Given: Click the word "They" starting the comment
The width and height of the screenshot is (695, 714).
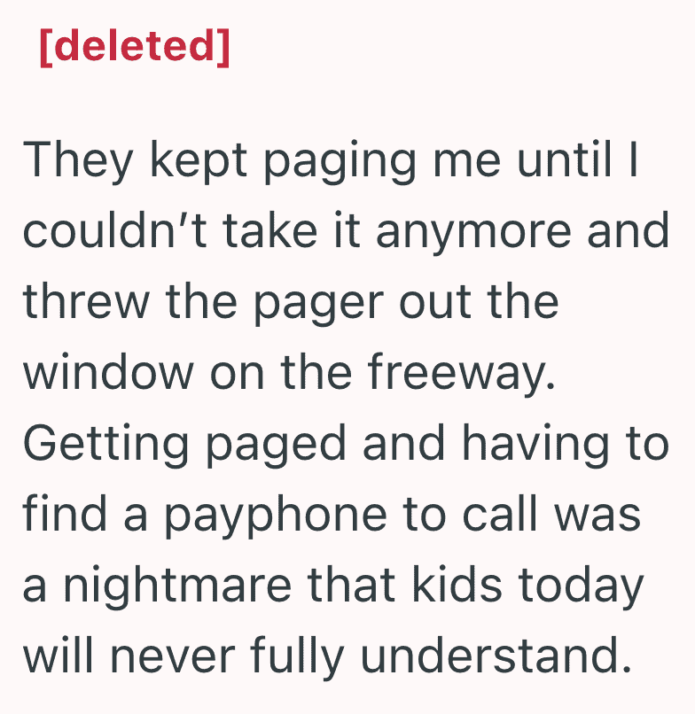Looking at the screenshot, I should point(78,162).
